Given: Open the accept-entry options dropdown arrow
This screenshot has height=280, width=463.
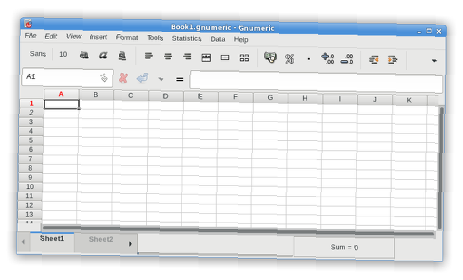Looking at the screenshot, I should point(161,79).
